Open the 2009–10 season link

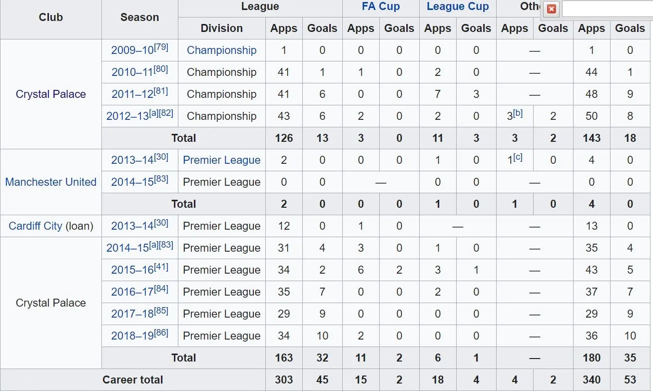click(x=131, y=50)
